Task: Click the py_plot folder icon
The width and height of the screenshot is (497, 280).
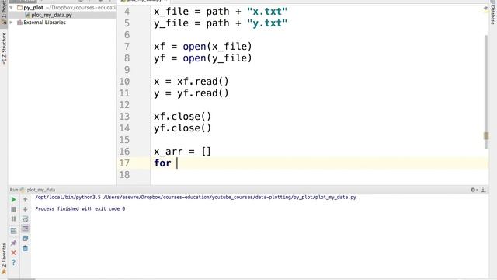Action: 19,7
